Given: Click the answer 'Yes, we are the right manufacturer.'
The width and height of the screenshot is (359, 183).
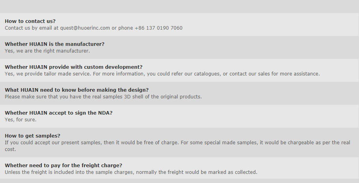Looking at the screenshot, I should (47, 51).
